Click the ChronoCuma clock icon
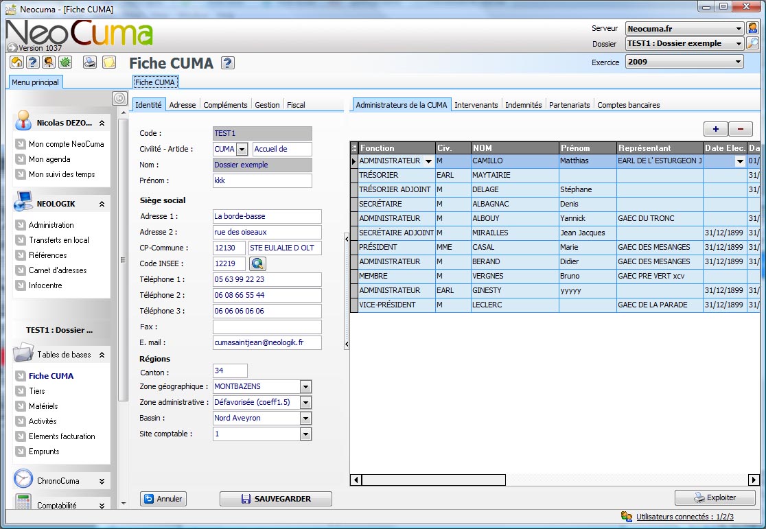The height and width of the screenshot is (529, 766). tap(23, 479)
